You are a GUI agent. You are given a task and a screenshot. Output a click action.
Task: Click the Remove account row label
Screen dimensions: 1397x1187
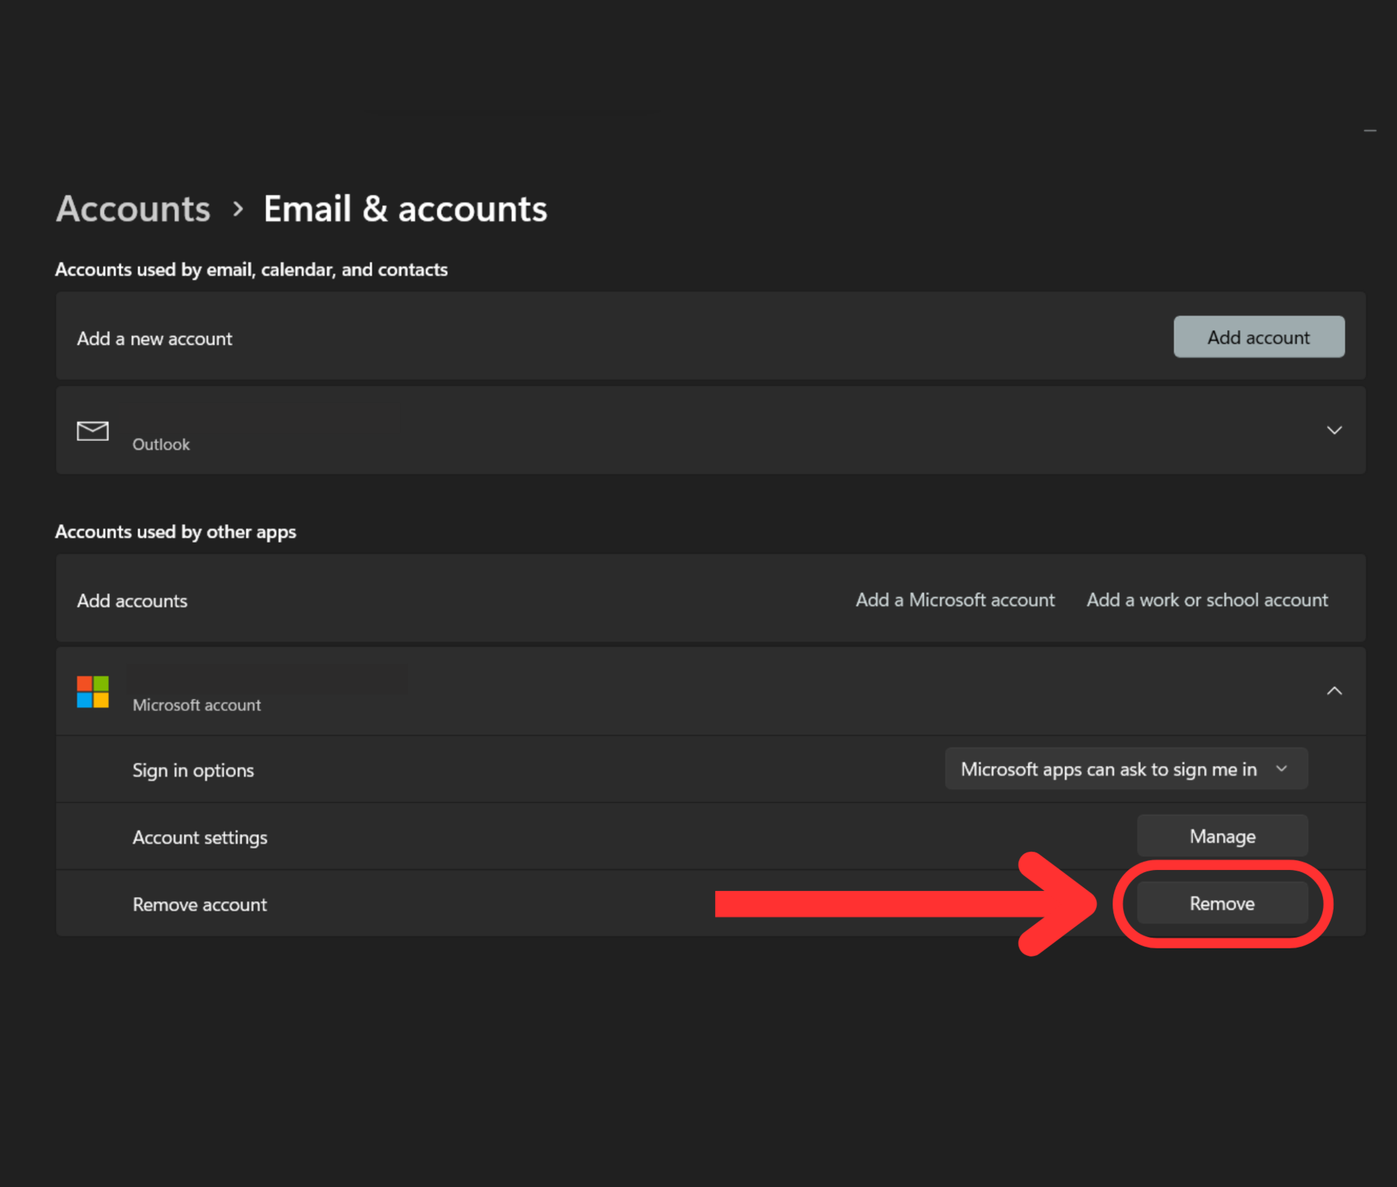click(x=199, y=904)
